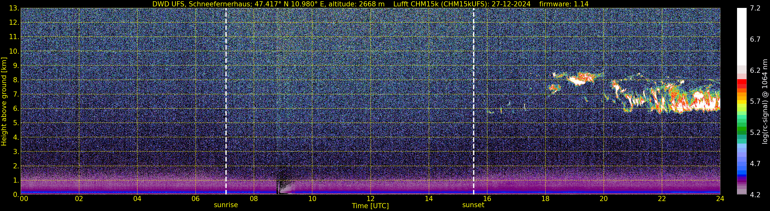Click the instrument name 'Lufft CHM15k' in title
The height and width of the screenshot is (211, 770).
click(417, 4)
